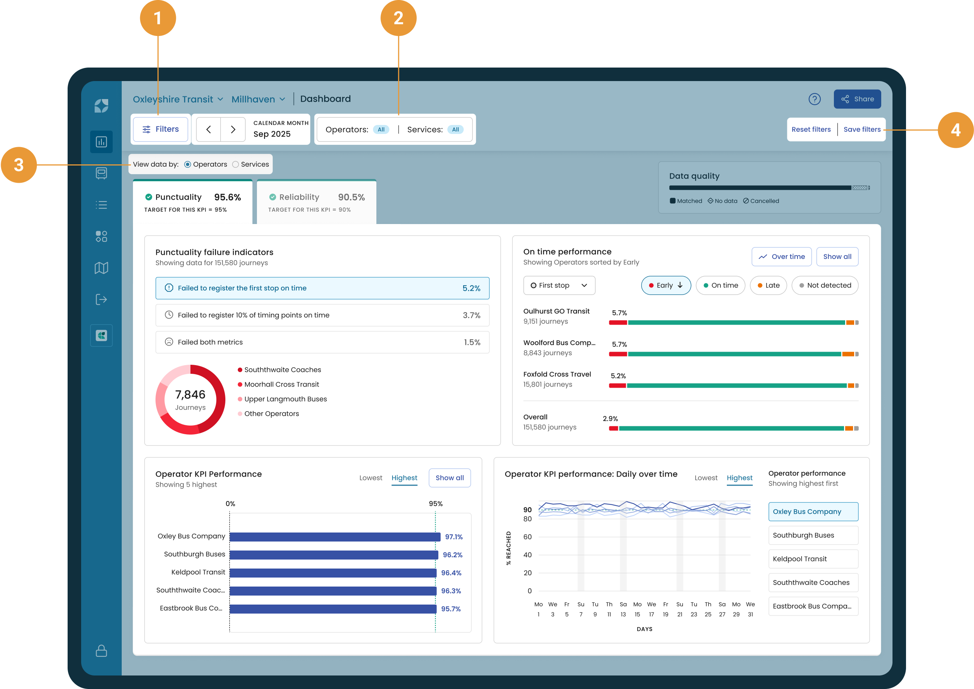This screenshot has height=689, width=974.
Task: Click the Share button
Action: pyautogui.click(x=857, y=99)
